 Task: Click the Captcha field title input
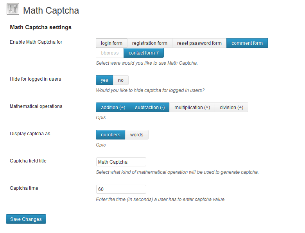(x=121, y=162)
